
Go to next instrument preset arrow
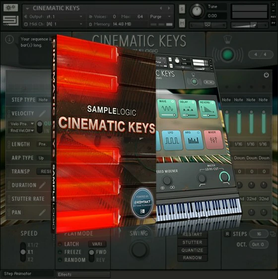pyautogui.click(x=169, y=8)
